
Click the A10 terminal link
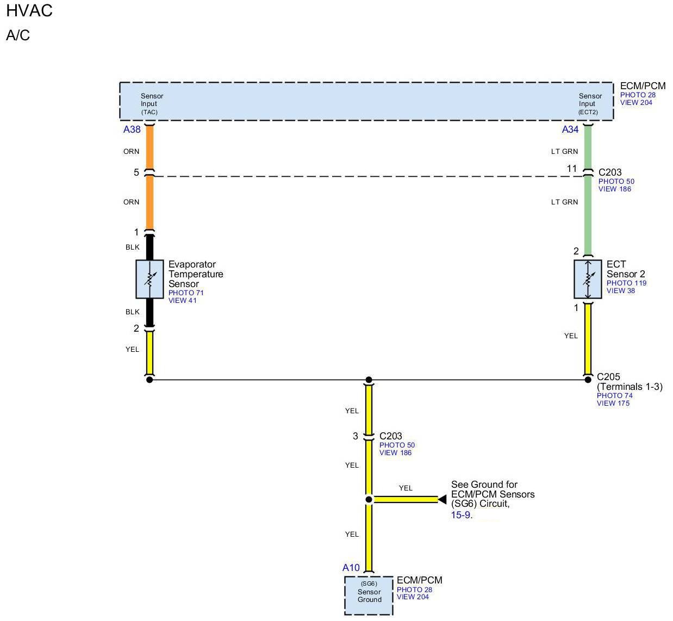351,568
